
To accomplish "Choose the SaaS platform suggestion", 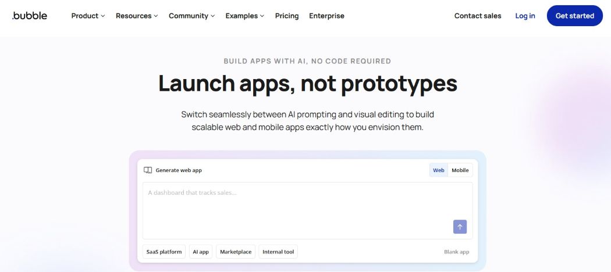I will (x=164, y=252).
